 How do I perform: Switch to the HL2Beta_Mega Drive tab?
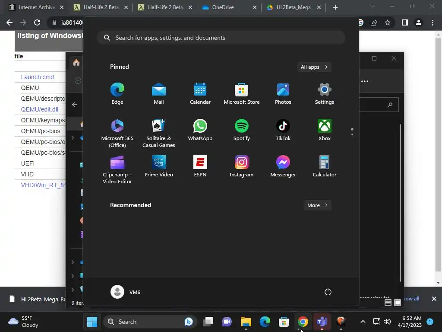[293, 7]
